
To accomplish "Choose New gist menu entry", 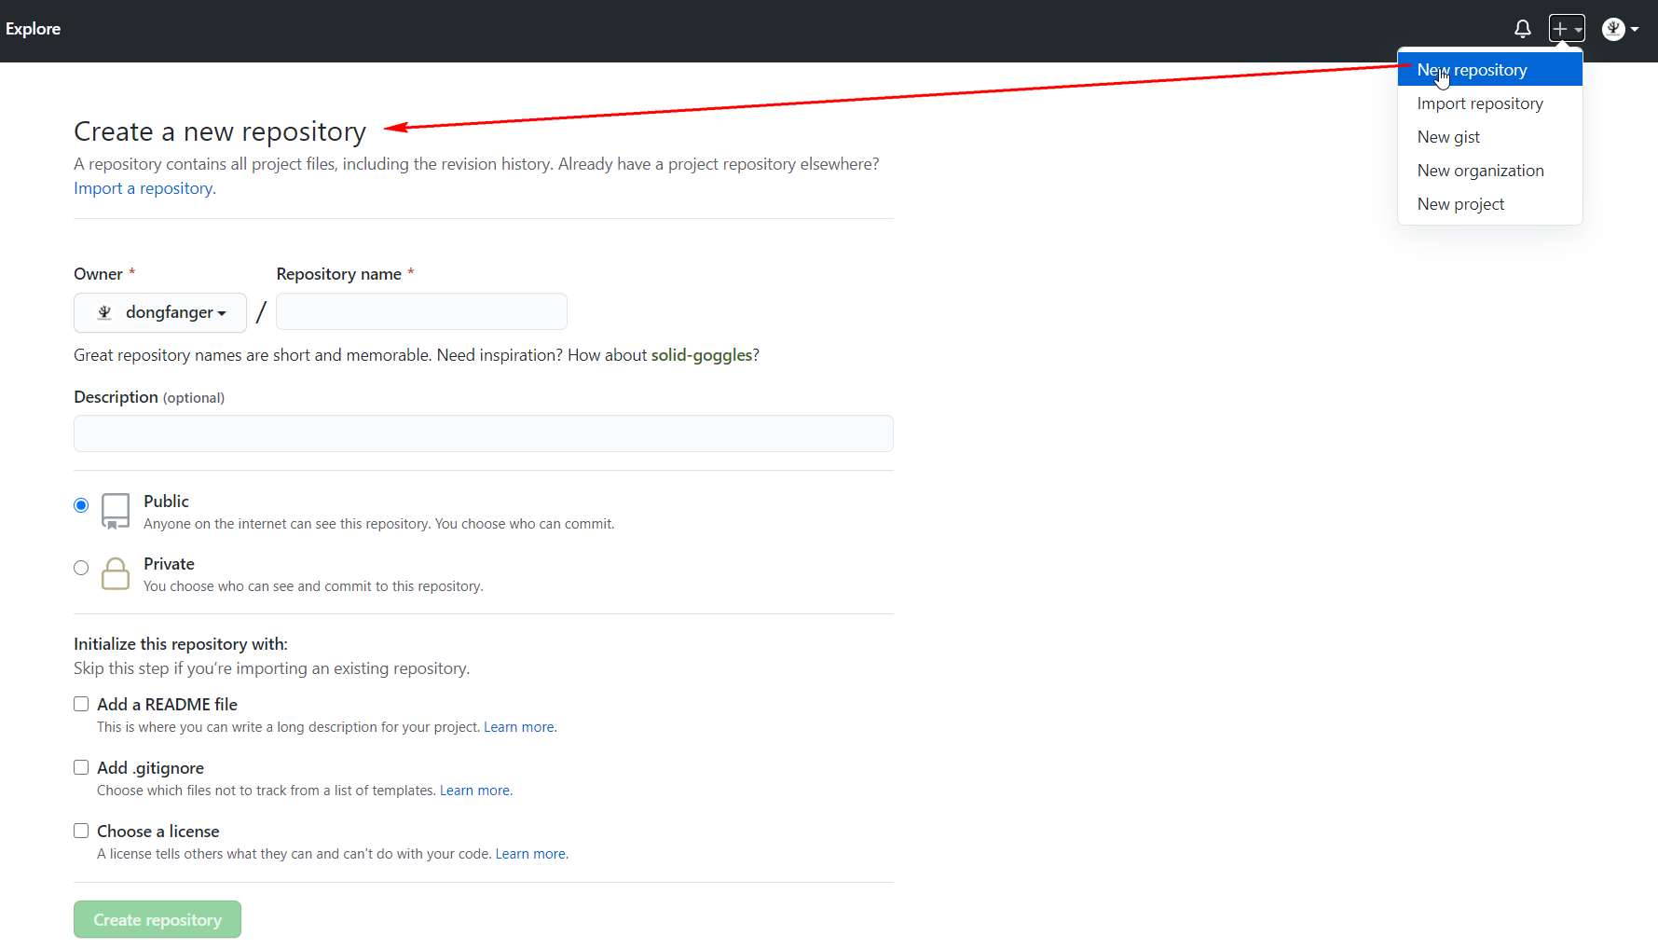I will pos(1490,137).
